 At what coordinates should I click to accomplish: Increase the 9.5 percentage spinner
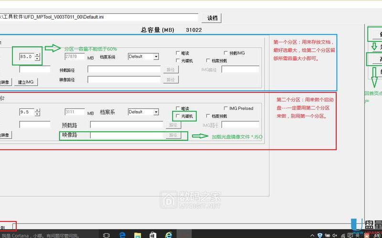tap(37, 110)
